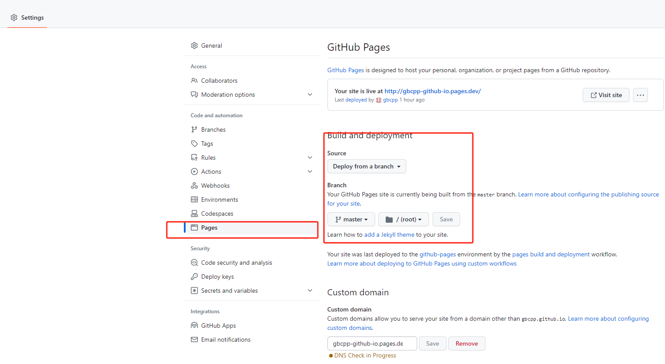Click the Environments server icon
This screenshot has height=364, width=665.
coord(194,199)
